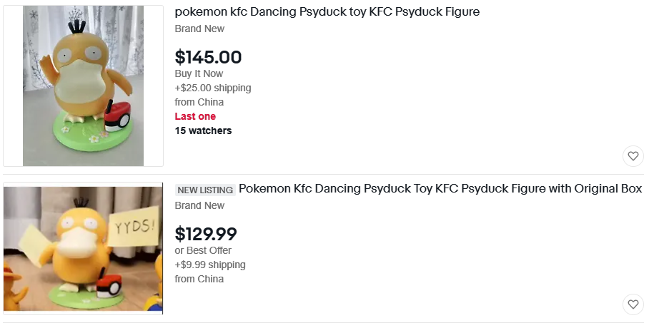
Task: Click the '+$9.99 shipping' text
Action: (x=209, y=265)
